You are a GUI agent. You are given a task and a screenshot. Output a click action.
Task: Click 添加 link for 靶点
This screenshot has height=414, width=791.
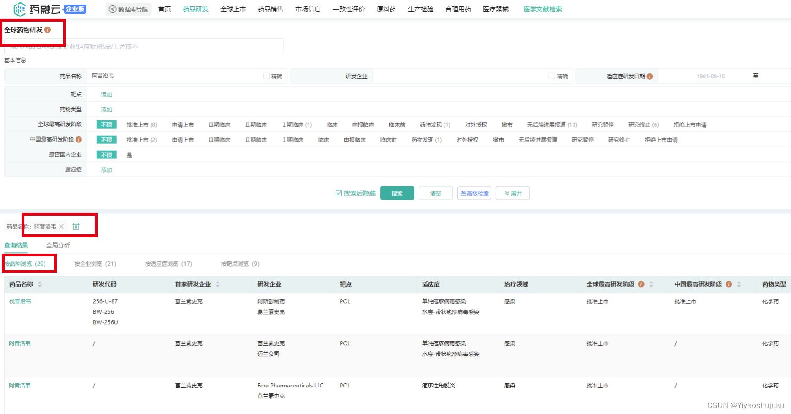[107, 94]
